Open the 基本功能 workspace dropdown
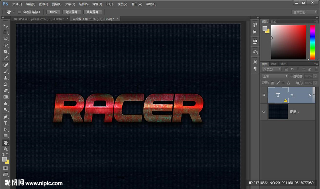The image size is (320, 189). pyautogui.click(x=304, y=12)
